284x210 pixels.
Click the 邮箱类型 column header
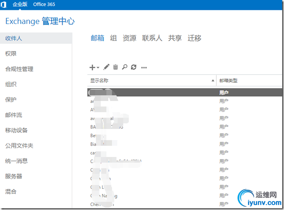click(249, 80)
